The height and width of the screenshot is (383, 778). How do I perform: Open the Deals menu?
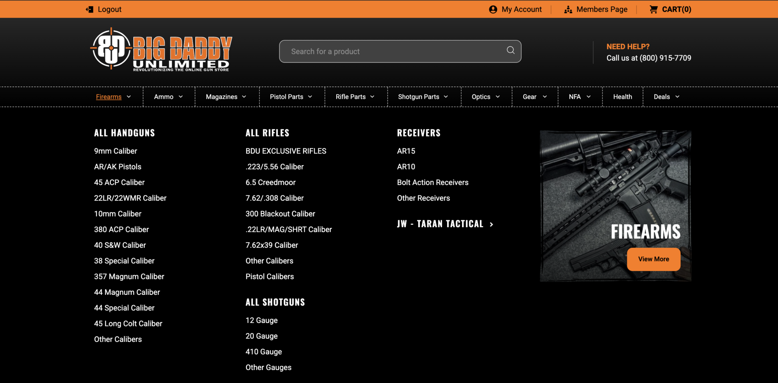pos(665,97)
